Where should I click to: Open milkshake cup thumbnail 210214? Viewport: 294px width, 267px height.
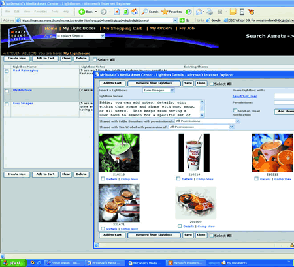(x=194, y=153)
